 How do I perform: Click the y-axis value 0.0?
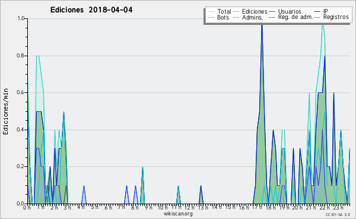[21, 204]
